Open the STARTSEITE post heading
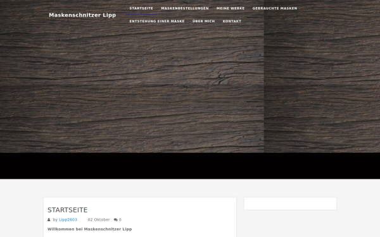Image resolution: width=380 pixels, height=237 pixels. pos(67,210)
